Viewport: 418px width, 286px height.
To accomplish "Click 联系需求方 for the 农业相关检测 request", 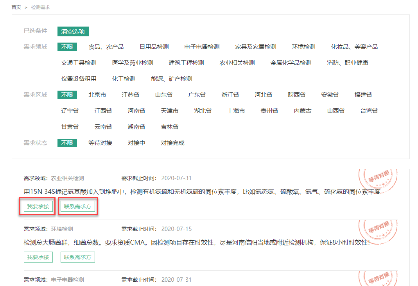I will coord(77,206).
